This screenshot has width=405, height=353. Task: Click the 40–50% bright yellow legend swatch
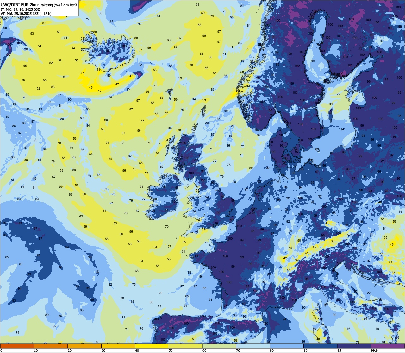152,346
